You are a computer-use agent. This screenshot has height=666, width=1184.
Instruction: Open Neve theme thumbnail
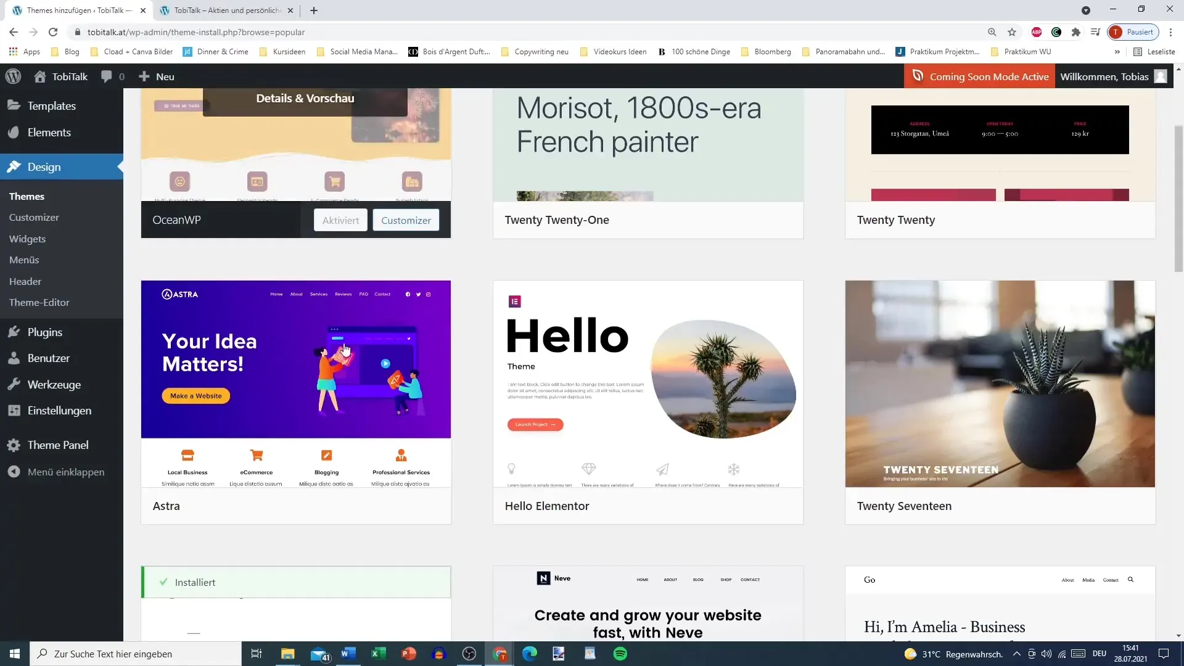pos(648,604)
